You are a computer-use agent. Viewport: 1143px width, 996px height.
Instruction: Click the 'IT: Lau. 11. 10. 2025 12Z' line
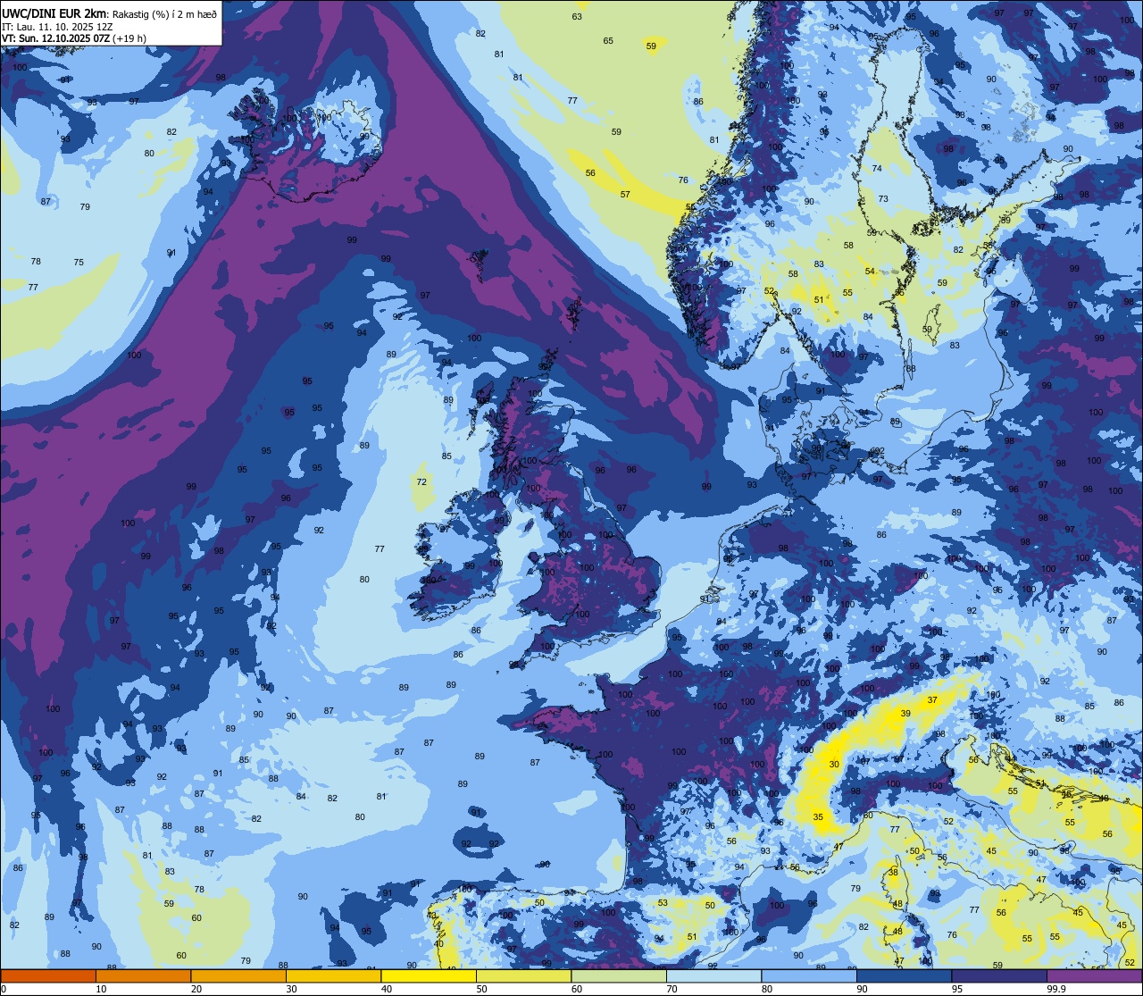(x=57, y=27)
